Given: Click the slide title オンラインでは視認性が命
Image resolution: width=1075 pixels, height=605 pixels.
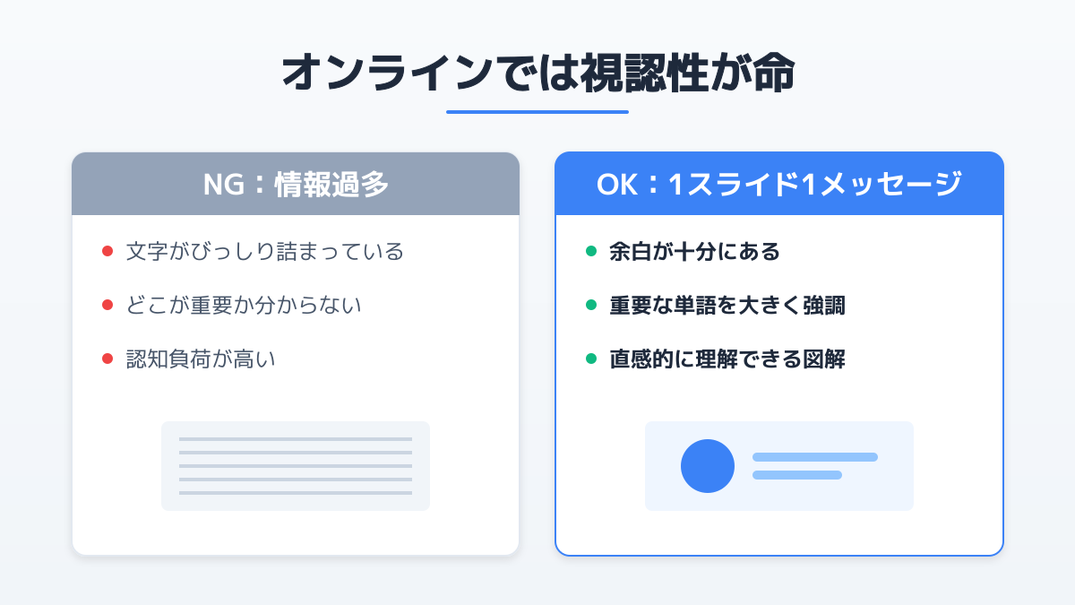Looking at the screenshot, I should tap(537, 73).
